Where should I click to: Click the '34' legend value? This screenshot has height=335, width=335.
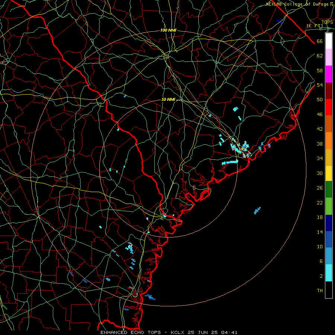pos(320,159)
